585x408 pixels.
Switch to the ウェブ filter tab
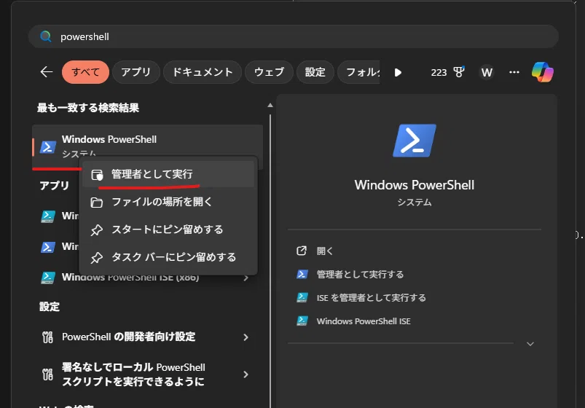point(269,72)
